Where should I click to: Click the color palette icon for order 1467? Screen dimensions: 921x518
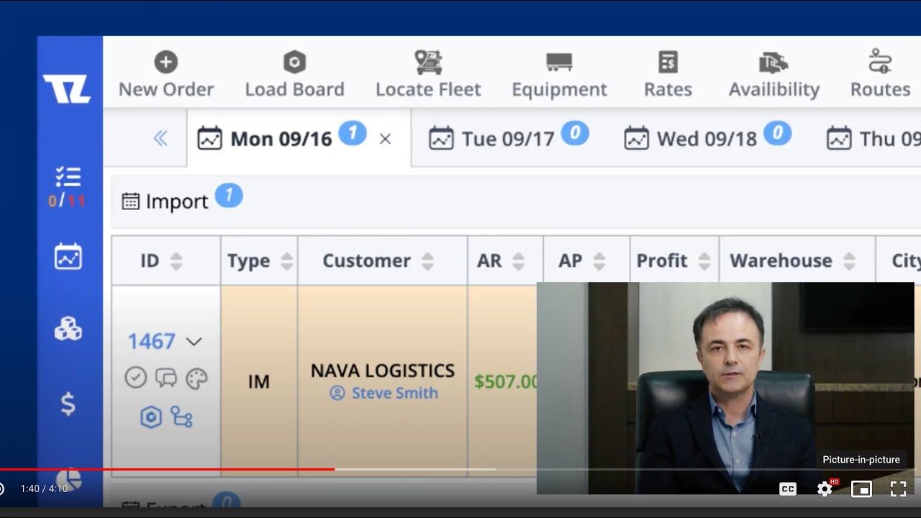pyautogui.click(x=196, y=378)
